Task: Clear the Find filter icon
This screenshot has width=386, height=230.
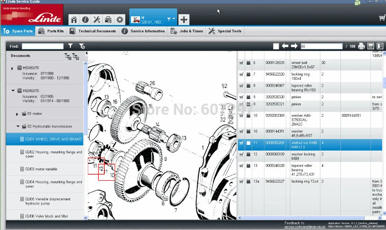Action: 82,46
